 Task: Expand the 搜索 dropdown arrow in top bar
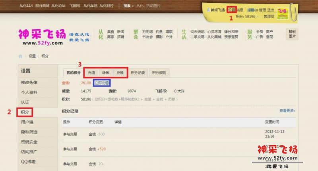tap(133, 6)
